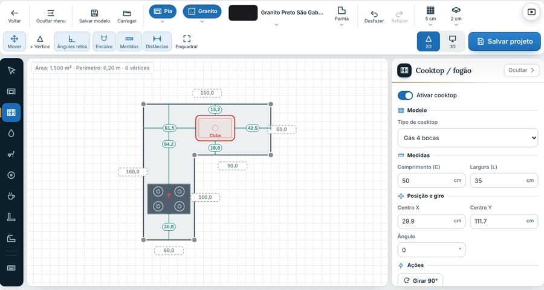
Task: Click the Cooktop / fogão panel header icon
Action: 404,71
